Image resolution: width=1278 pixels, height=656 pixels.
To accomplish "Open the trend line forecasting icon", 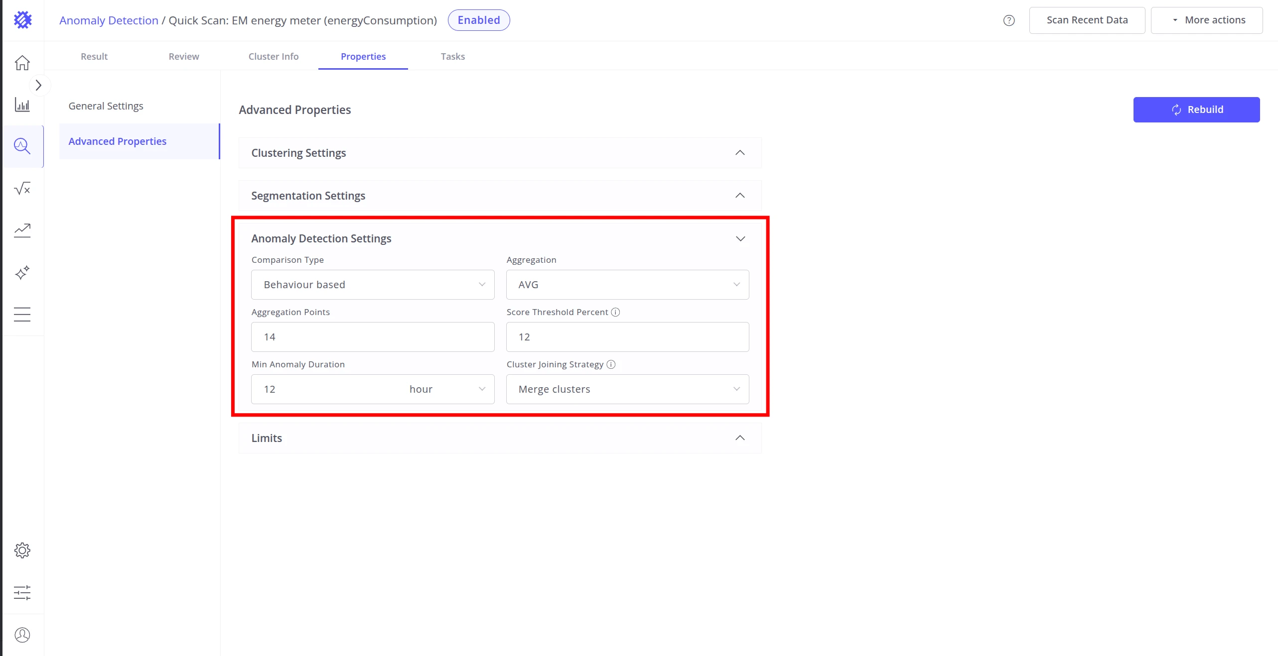I will 22,230.
